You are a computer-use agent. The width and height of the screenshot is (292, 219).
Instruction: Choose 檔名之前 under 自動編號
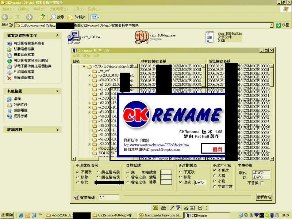coord(128,177)
